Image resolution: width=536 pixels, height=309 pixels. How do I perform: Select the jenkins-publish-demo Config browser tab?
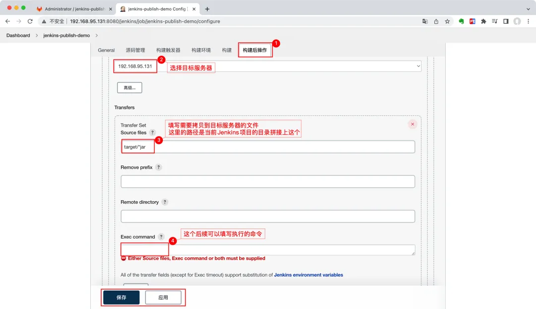[158, 9]
